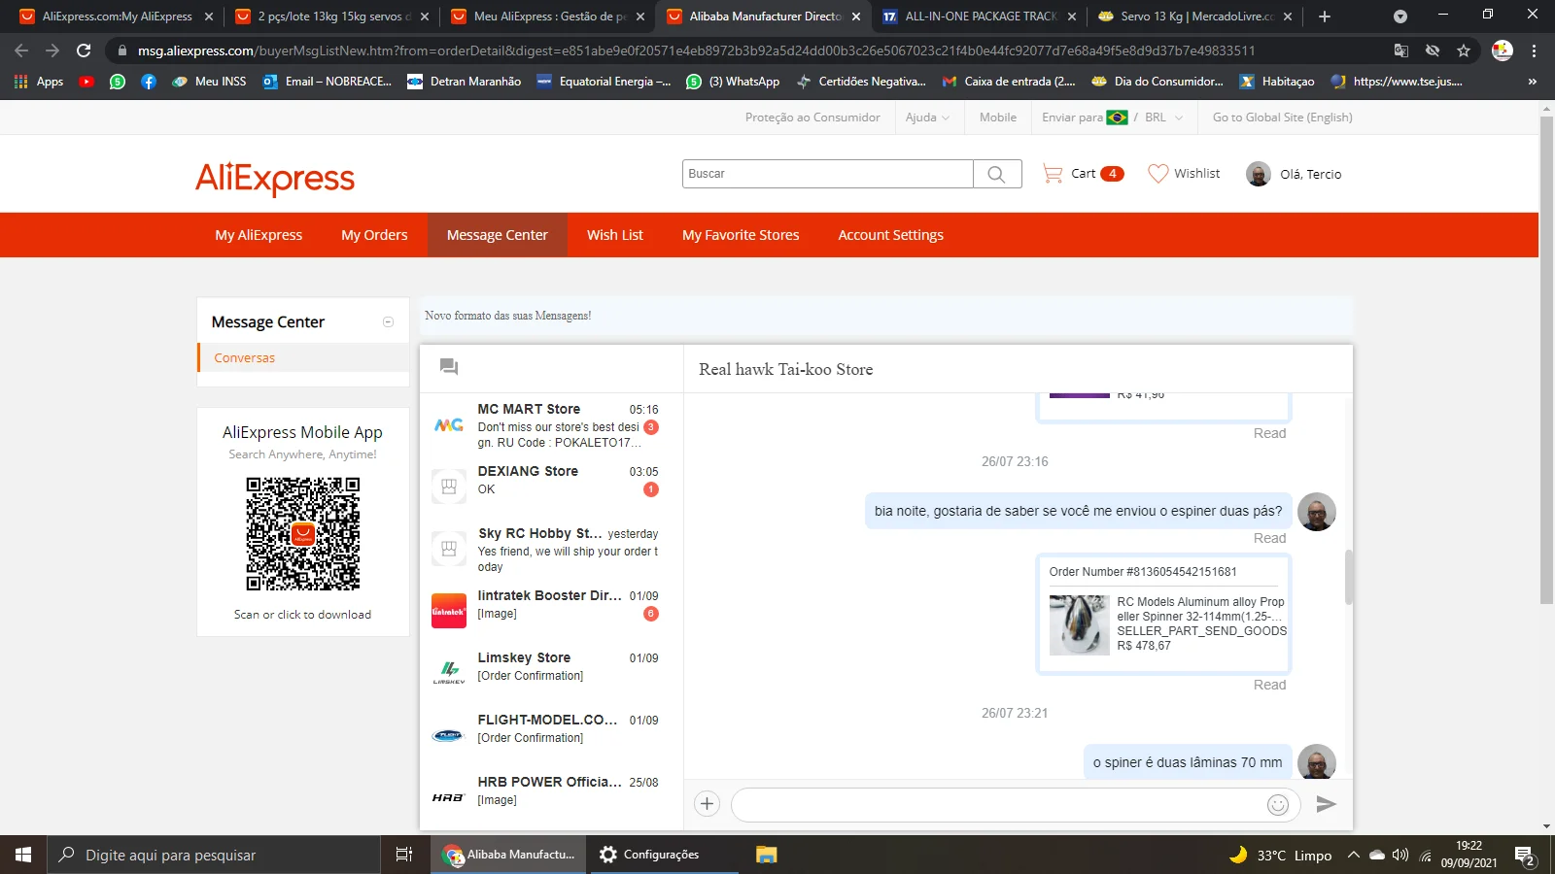Open the MC MART Store logo
1555x874 pixels.
[449, 425]
